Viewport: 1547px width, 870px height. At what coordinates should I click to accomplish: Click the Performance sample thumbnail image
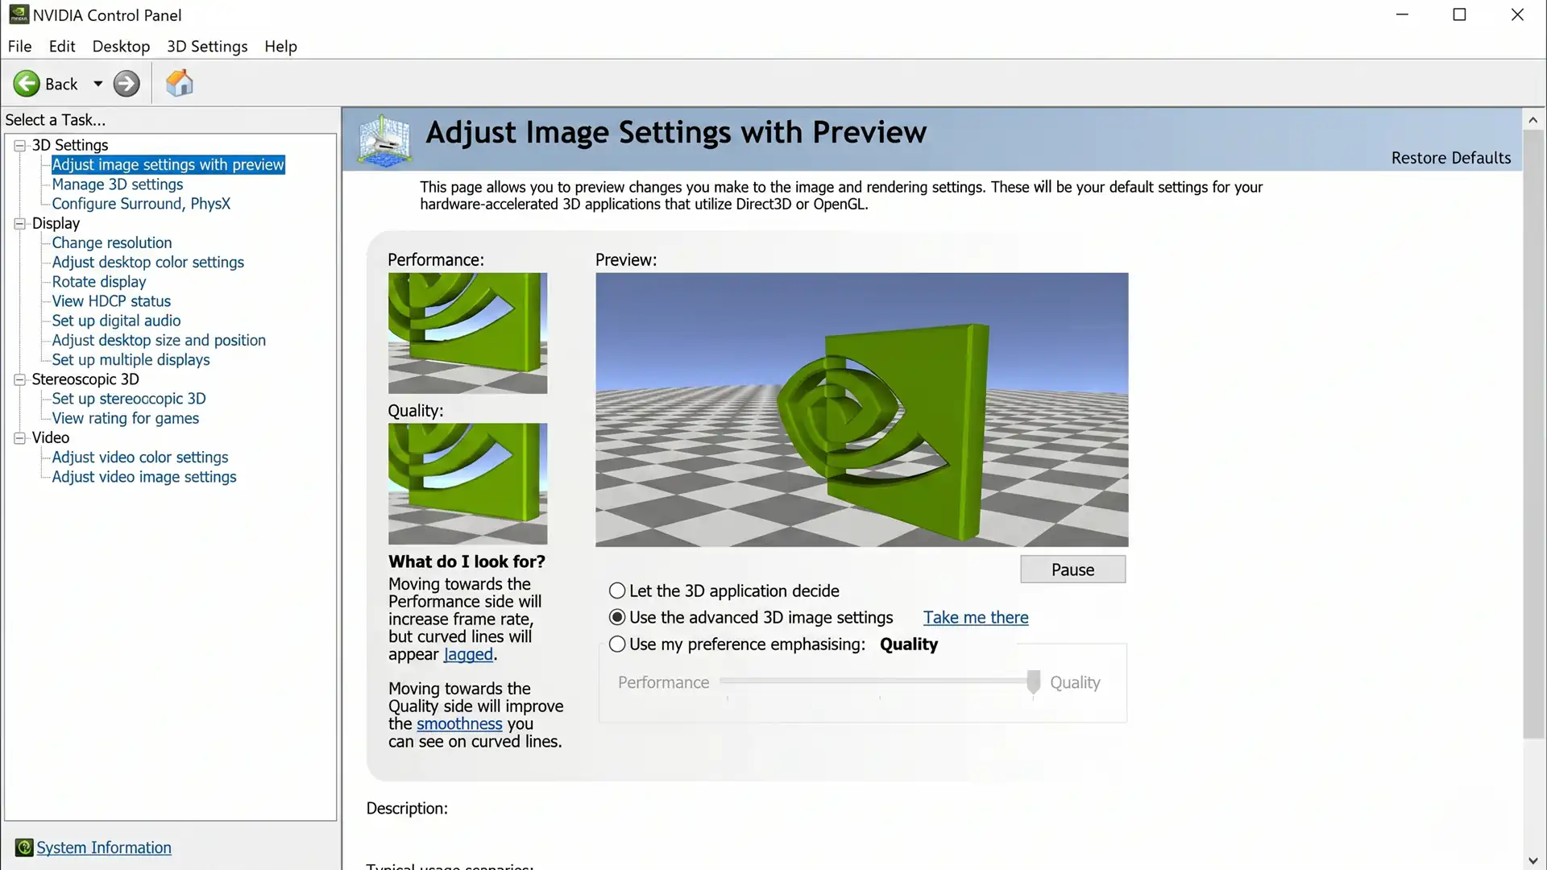pyautogui.click(x=467, y=333)
